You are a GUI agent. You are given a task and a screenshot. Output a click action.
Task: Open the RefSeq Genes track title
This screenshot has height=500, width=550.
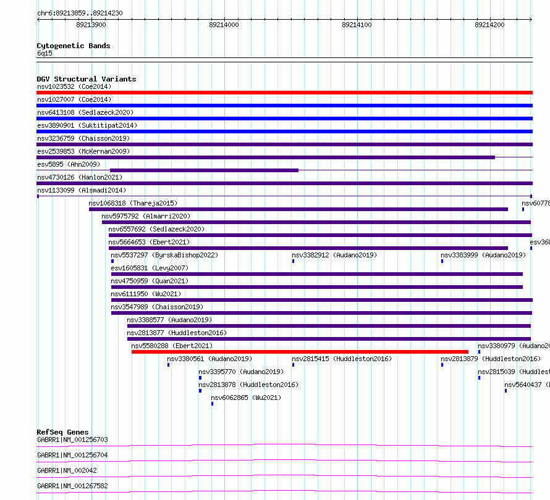tap(62, 432)
